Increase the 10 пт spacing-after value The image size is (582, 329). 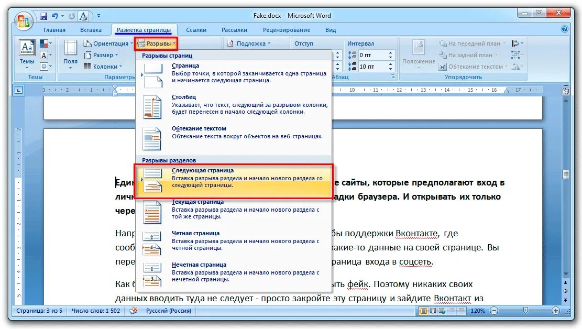[x=390, y=64]
